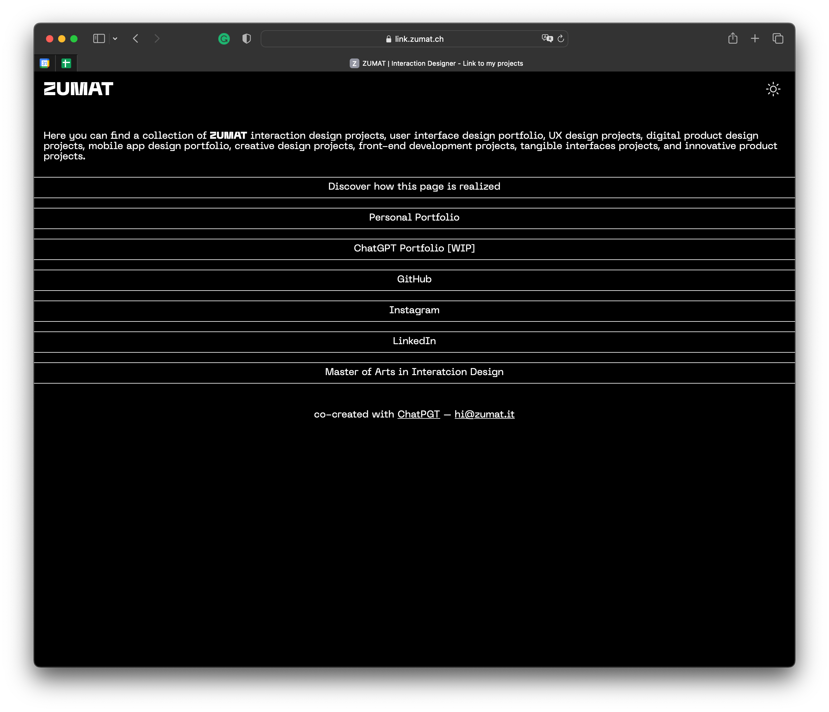Click the privacy shield extension icon
Screen dimensions: 829x712
click(x=246, y=38)
